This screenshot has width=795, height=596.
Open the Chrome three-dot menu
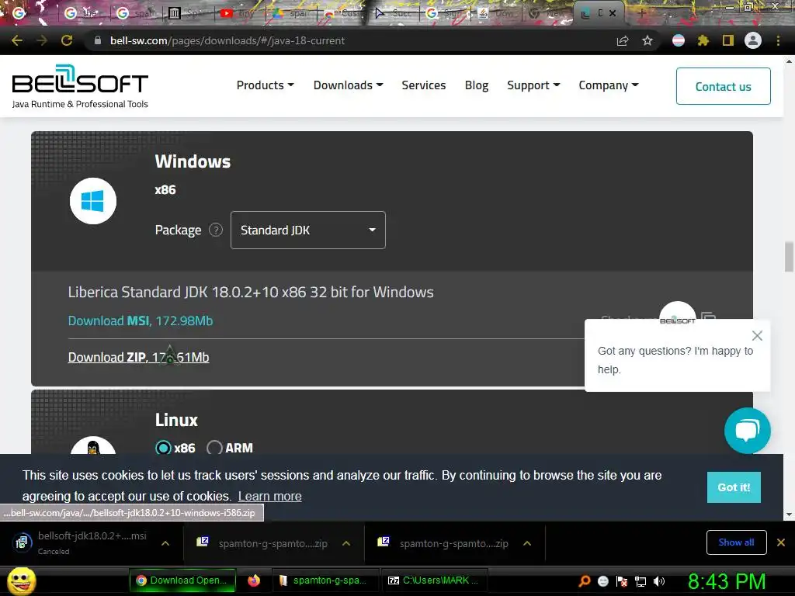pyautogui.click(x=778, y=40)
